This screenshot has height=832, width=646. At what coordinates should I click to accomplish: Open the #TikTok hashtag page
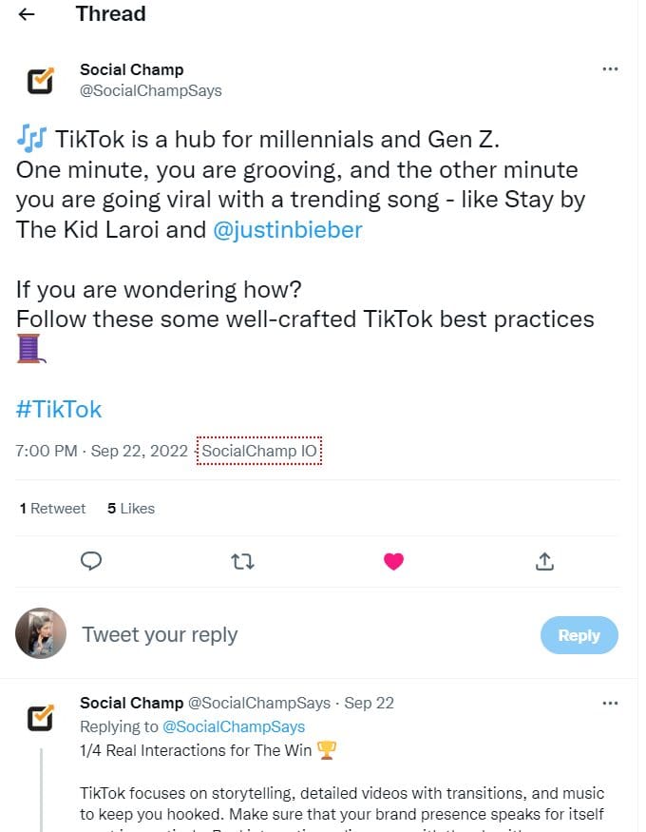[58, 408]
